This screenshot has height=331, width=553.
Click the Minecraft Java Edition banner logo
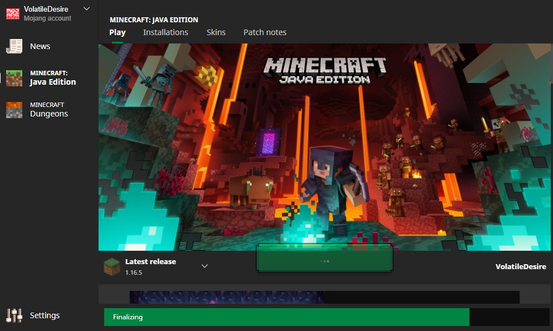(325, 70)
